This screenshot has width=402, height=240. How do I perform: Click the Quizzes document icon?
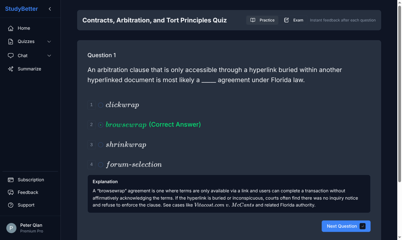(x=10, y=41)
